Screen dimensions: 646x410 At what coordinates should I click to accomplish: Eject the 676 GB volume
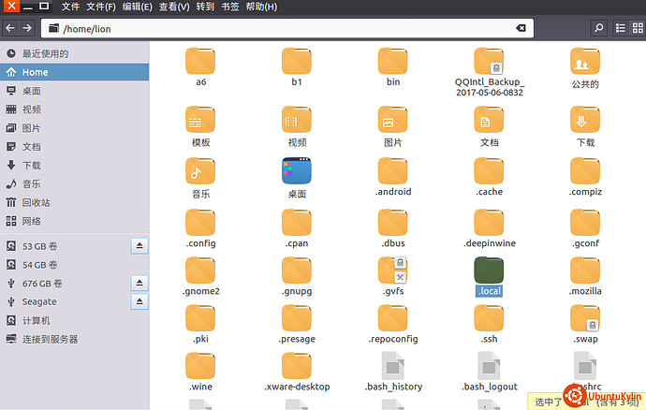tap(139, 283)
